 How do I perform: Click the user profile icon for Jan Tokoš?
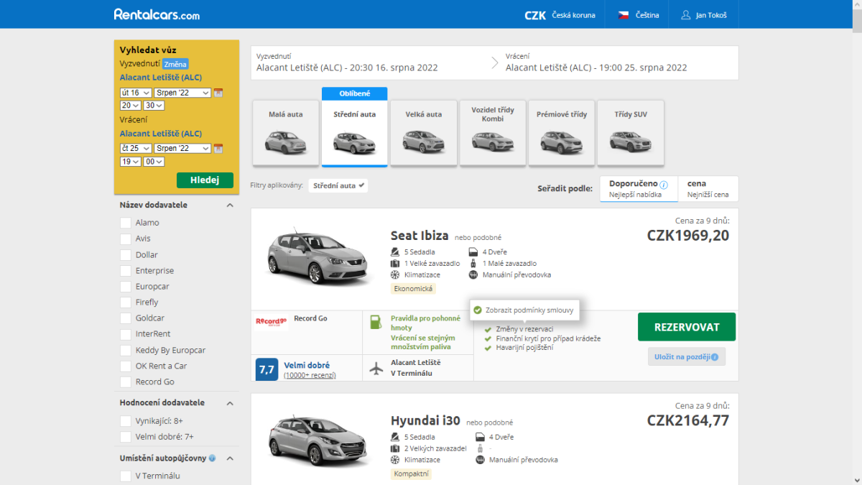686,15
